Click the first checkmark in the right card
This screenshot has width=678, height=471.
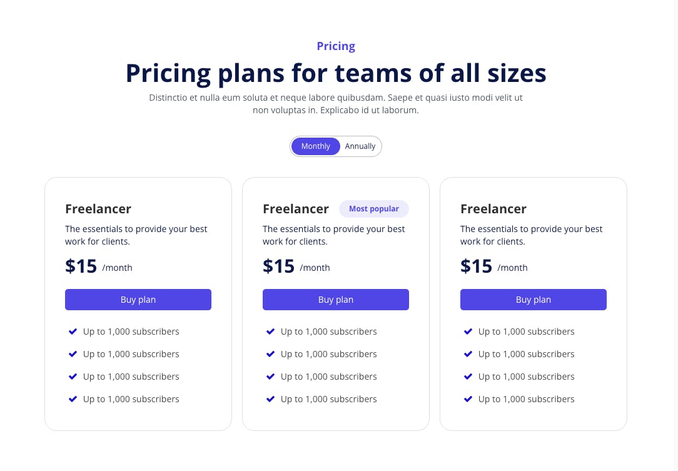tap(468, 332)
